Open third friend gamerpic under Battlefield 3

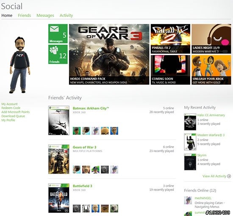95,208
